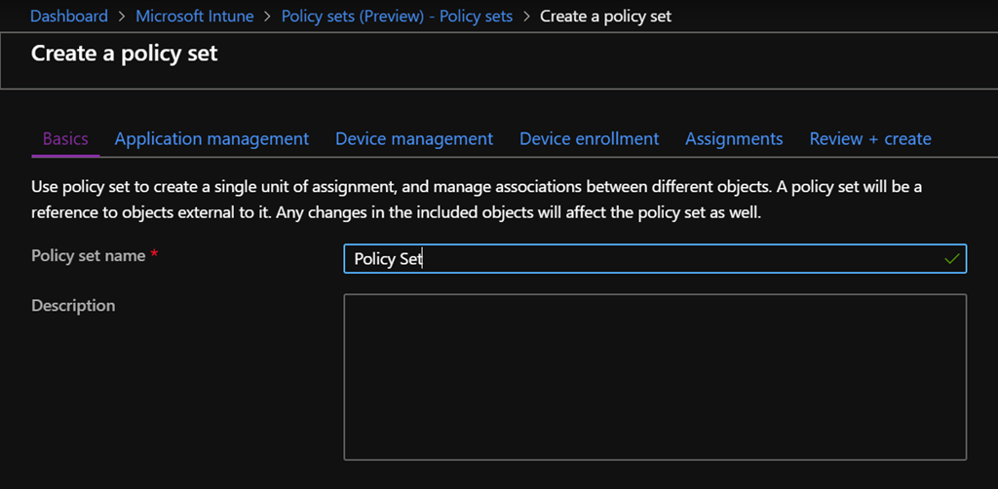Click the Policy set name label

(x=88, y=255)
